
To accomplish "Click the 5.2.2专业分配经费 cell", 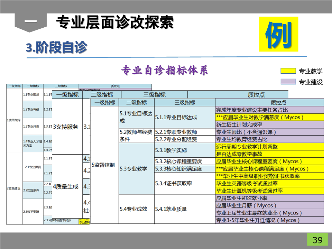I will 185,139.
